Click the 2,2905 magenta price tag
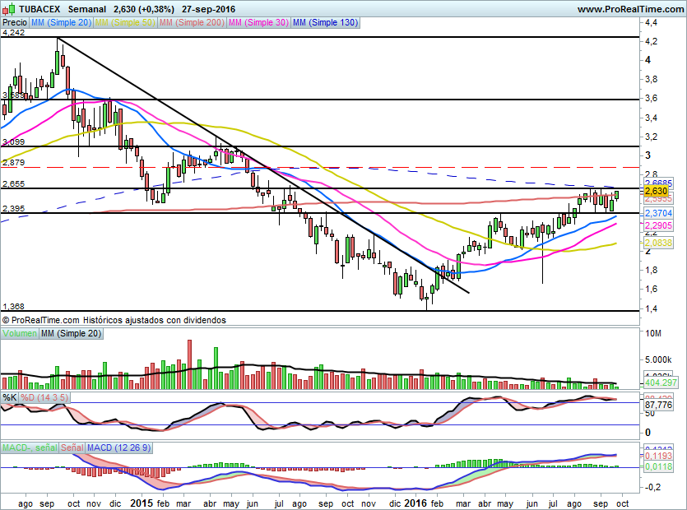Screen dimensions: 687x510 636,225
